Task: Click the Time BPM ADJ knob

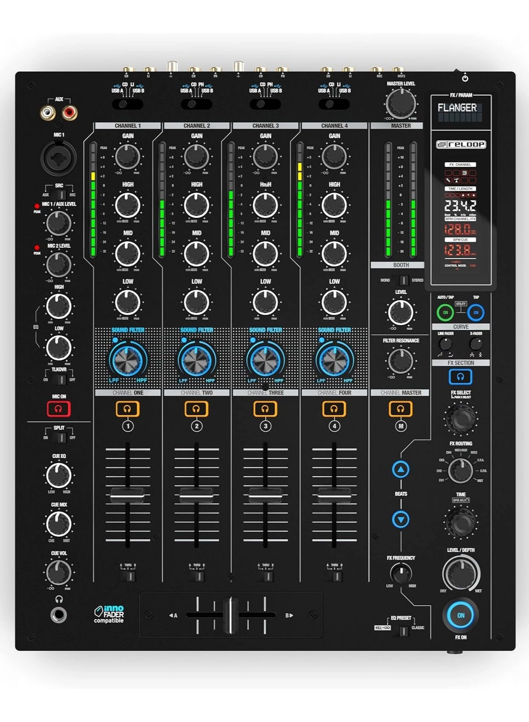Action: pyautogui.click(x=460, y=521)
